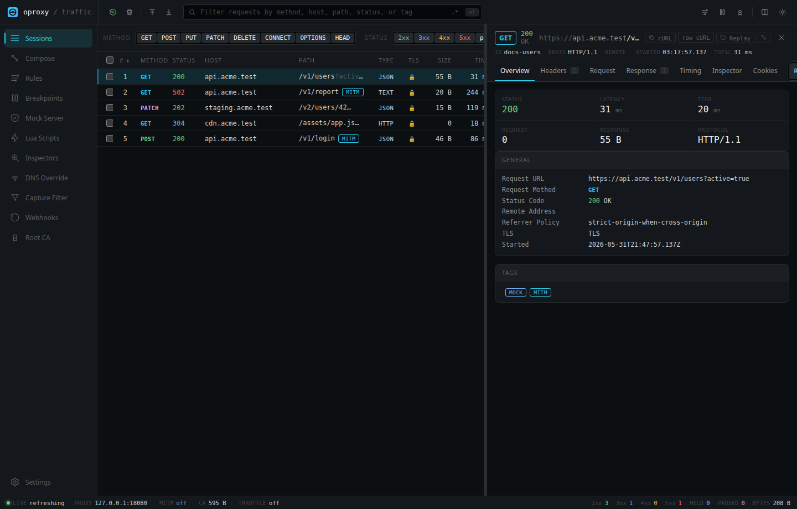Check the row 5 POST login checkbox

point(110,139)
